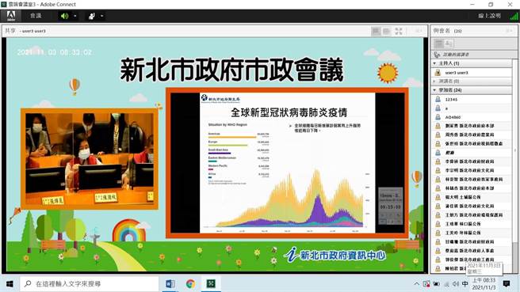Click avatar icon beside AO4860
Image resolution: width=520 pixels, height=292 pixels.
point(438,117)
